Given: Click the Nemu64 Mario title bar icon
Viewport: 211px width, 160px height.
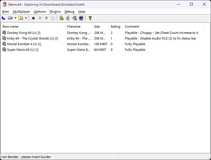Looking at the screenshot, I should (x=5, y=4).
